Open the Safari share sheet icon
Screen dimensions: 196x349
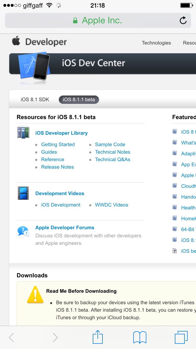click(x=98, y=337)
